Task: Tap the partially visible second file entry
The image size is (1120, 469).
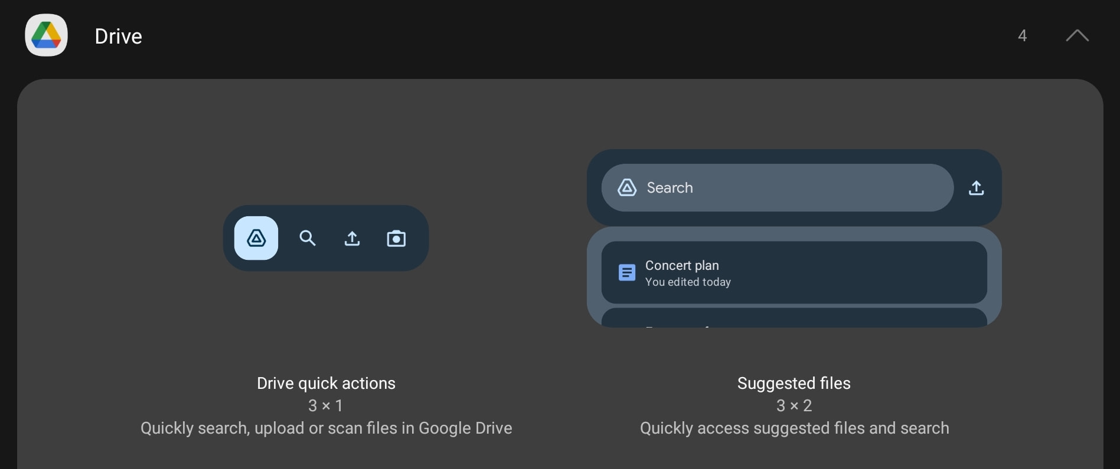Action: pos(794,318)
